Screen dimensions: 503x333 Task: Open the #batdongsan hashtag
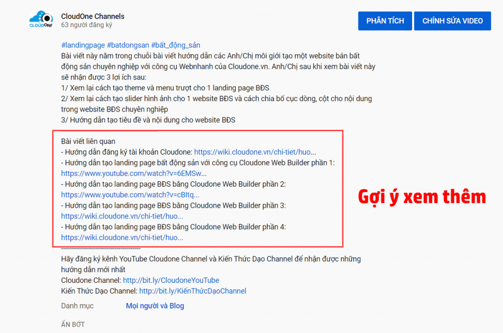pos(128,45)
